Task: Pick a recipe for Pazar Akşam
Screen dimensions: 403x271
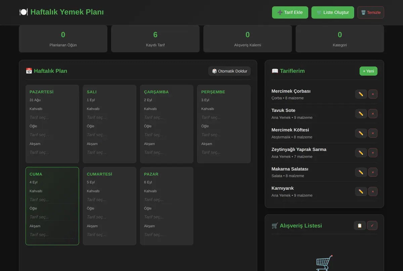Action: pos(167,235)
